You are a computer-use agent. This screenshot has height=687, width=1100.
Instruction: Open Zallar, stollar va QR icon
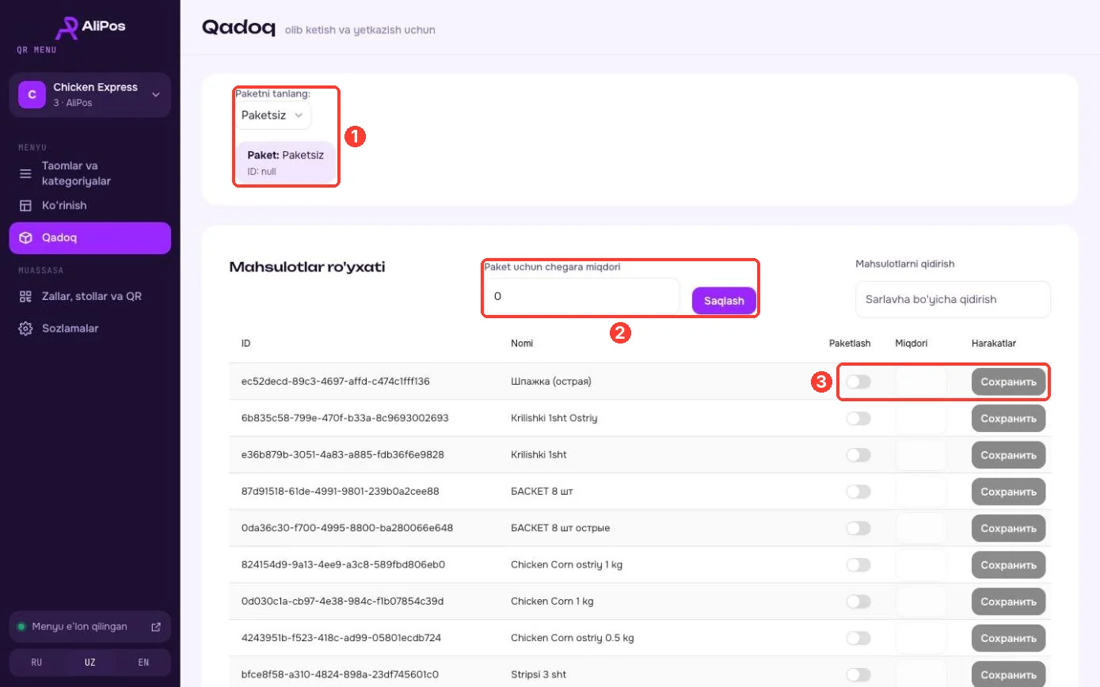(26, 296)
